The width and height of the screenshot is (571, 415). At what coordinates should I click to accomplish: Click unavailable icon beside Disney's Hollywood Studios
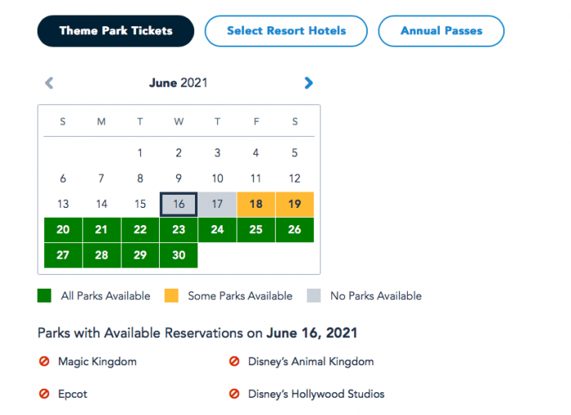point(234,394)
